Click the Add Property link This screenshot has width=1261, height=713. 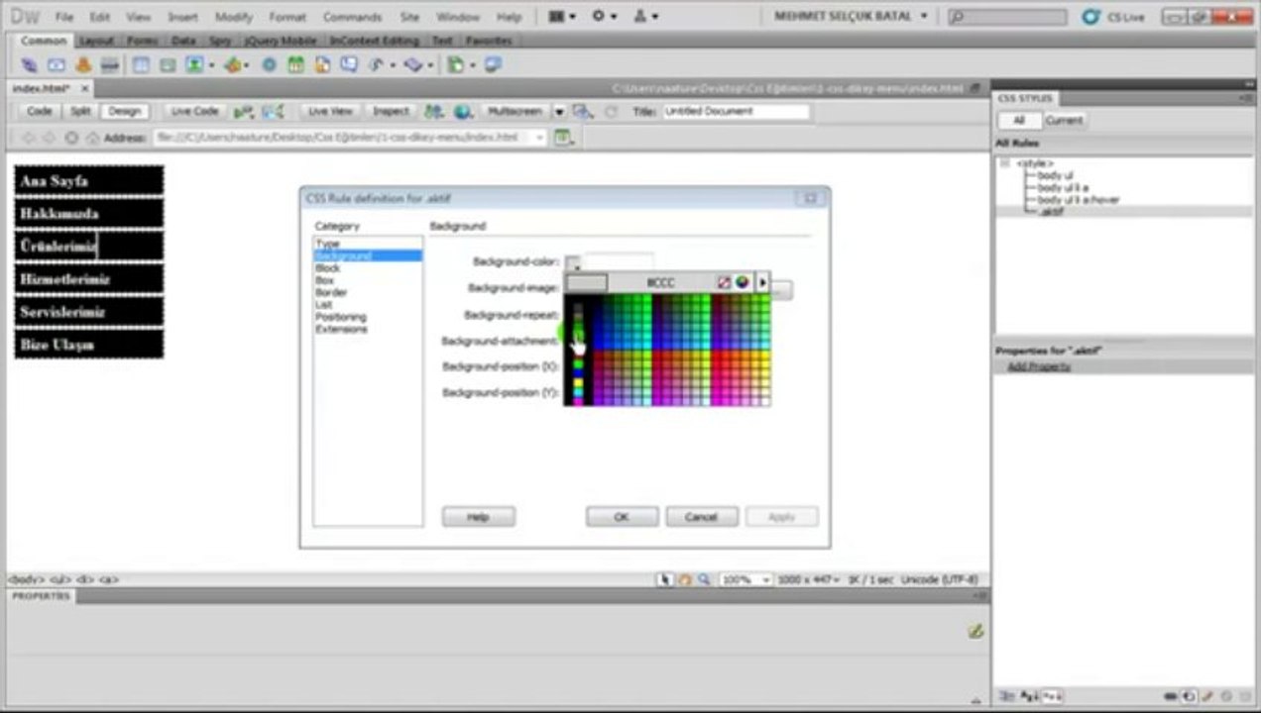(1038, 366)
